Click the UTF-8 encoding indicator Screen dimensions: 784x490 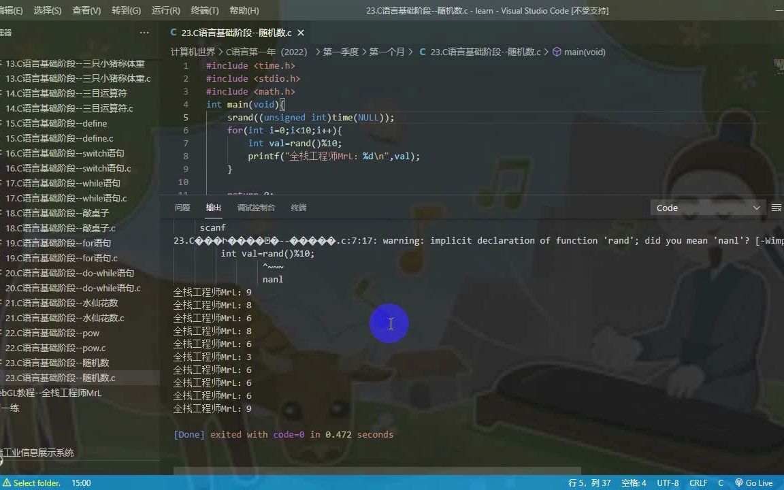(667, 483)
